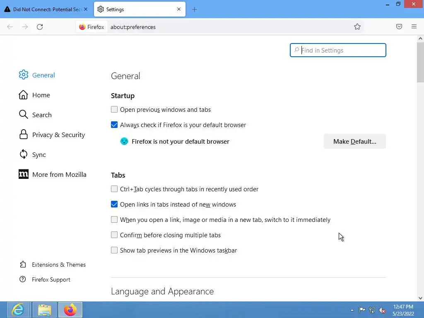Image resolution: width=424 pixels, height=318 pixels.
Task: Open Extensions & Themes link
Action: click(59, 265)
